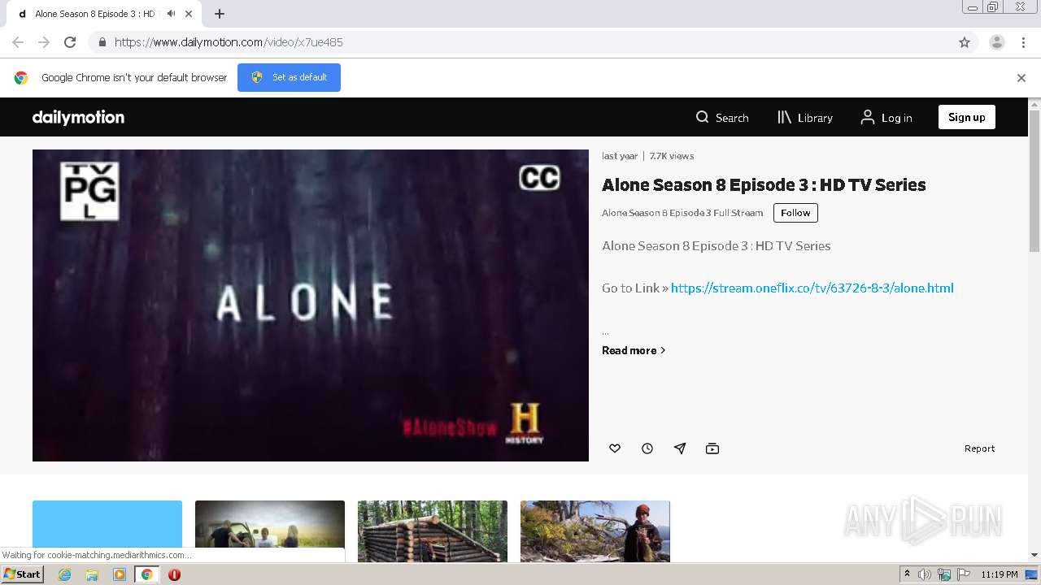Open a new browser tab

220,14
